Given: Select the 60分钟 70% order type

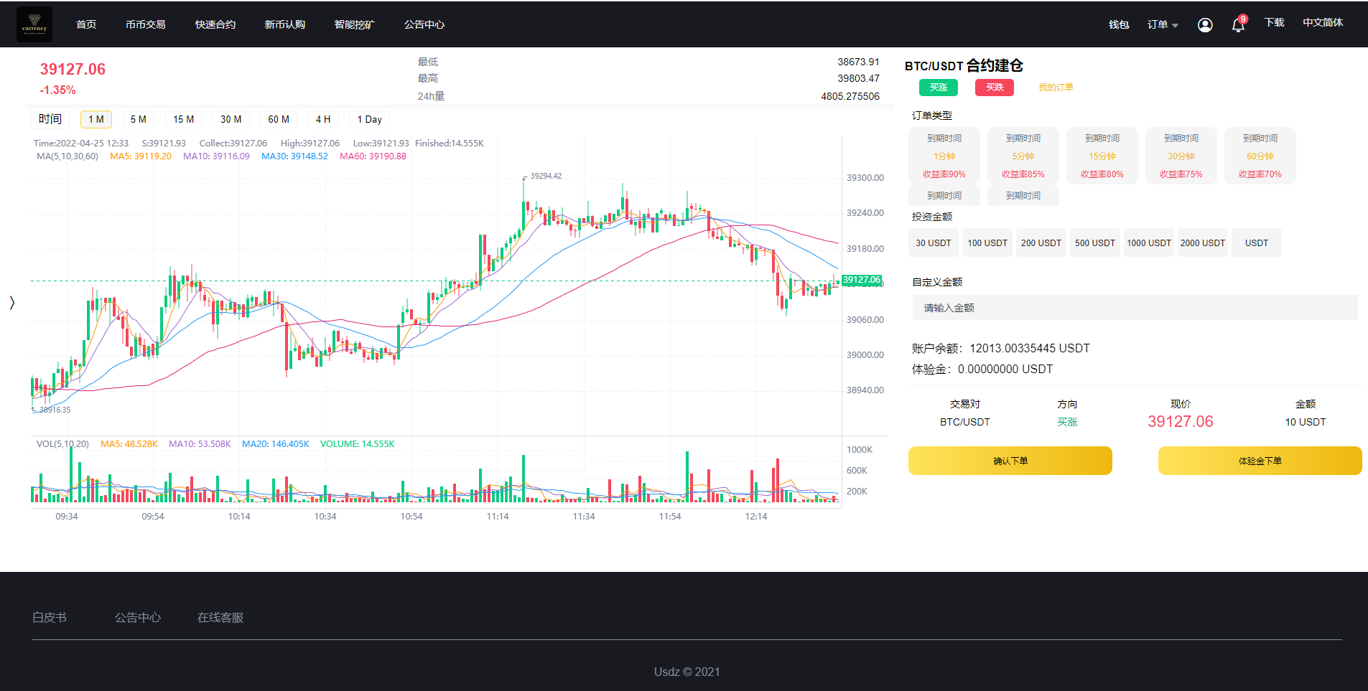Looking at the screenshot, I should click(1260, 156).
